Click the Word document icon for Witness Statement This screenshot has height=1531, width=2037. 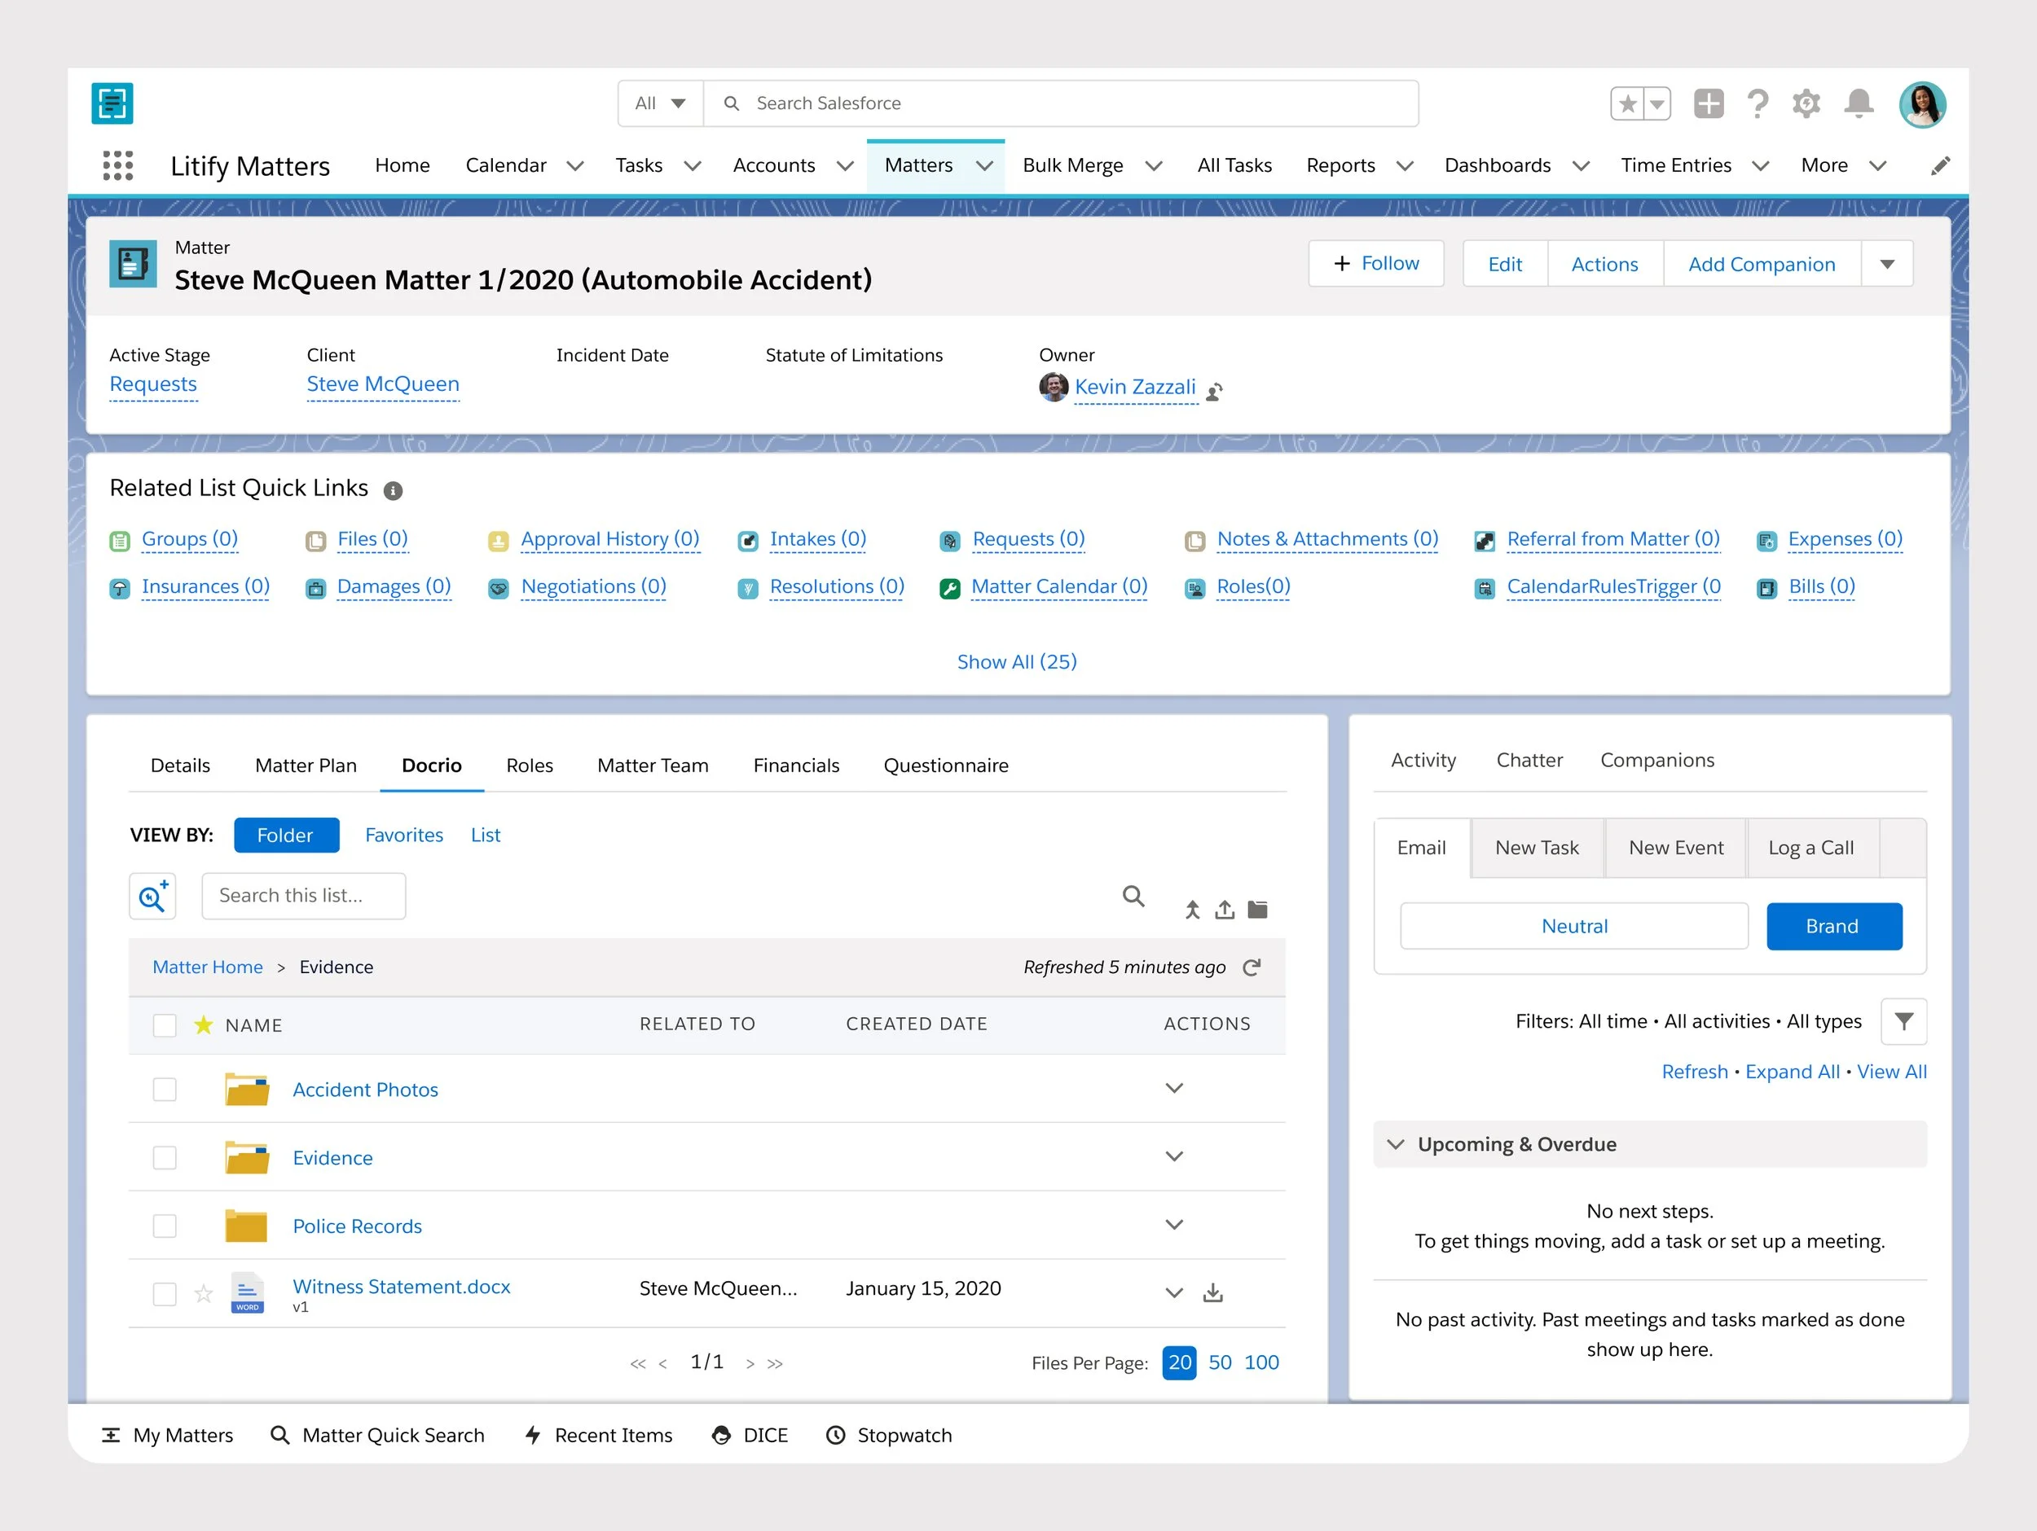pos(247,1293)
